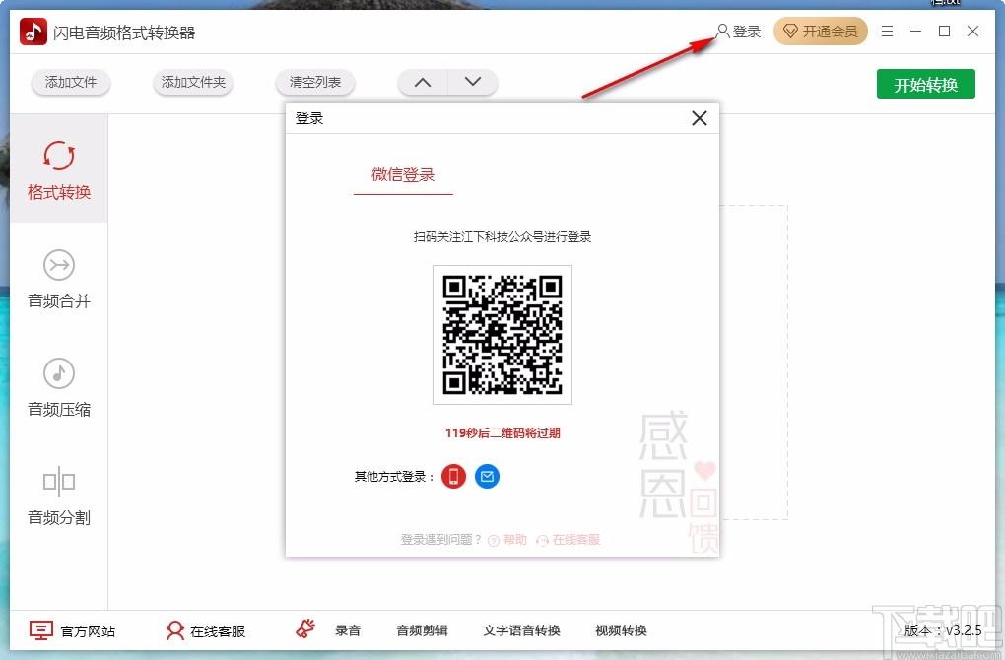1005x660 pixels.
Task: Click the 119秒后二维码将过期 countdown text
Action: pyautogui.click(x=502, y=433)
